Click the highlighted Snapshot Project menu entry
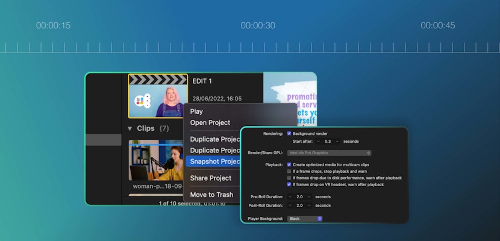This screenshot has height=241, width=500. point(214,161)
